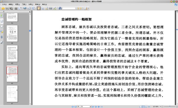Open the 注释 (Comments) menu
Image resolution: width=178 pixels, height=108 pixels.
pos(31,4)
